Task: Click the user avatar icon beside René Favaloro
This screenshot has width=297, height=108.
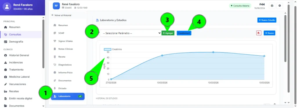Action: (x=7, y=7)
